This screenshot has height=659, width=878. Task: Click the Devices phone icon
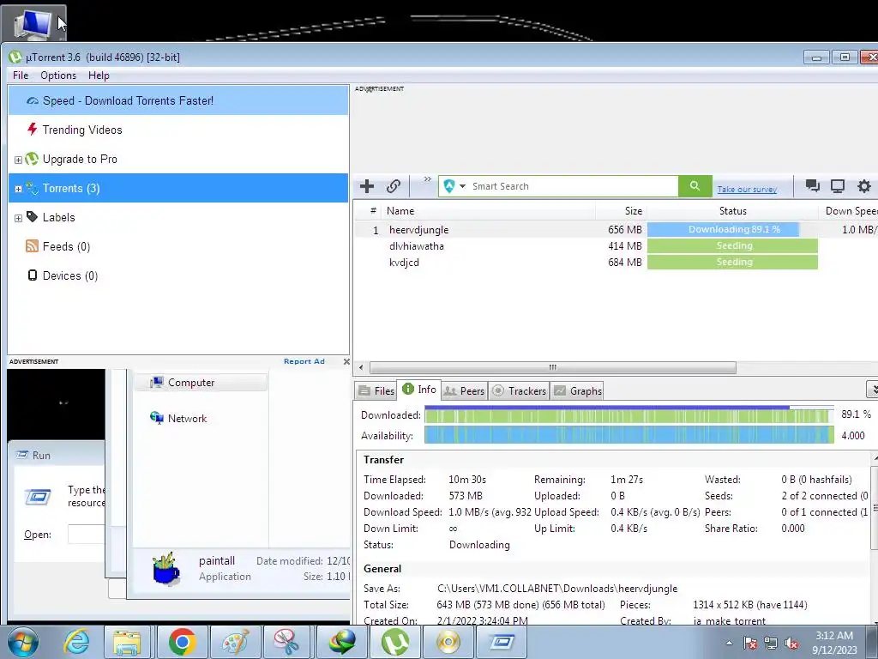(x=33, y=275)
